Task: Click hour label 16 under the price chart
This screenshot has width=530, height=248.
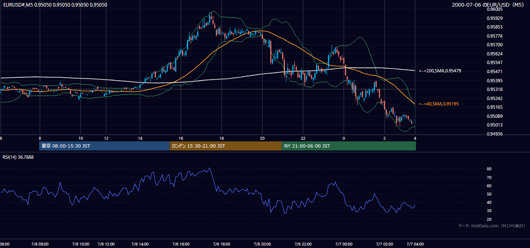Action: (x=181, y=138)
